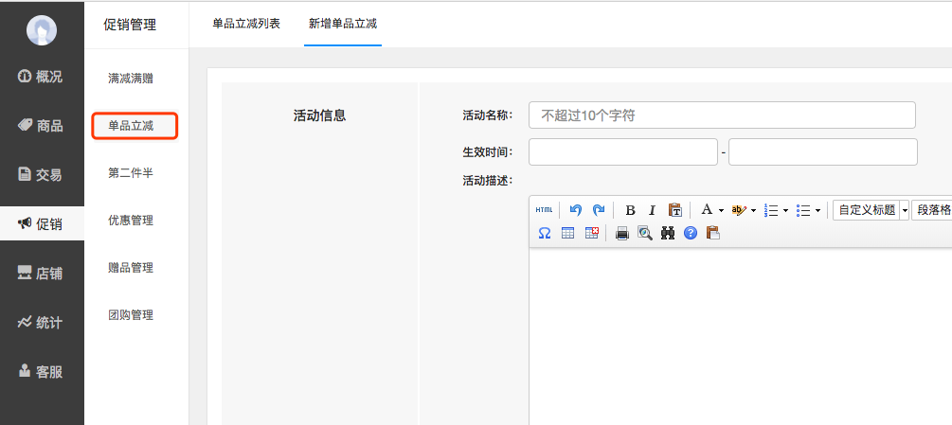Open the highlight background color dropdown
This screenshot has width=952, height=425.
click(753, 210)
